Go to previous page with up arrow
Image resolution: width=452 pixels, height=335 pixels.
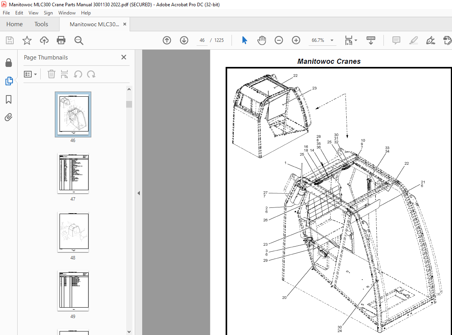tap(167, 40)
